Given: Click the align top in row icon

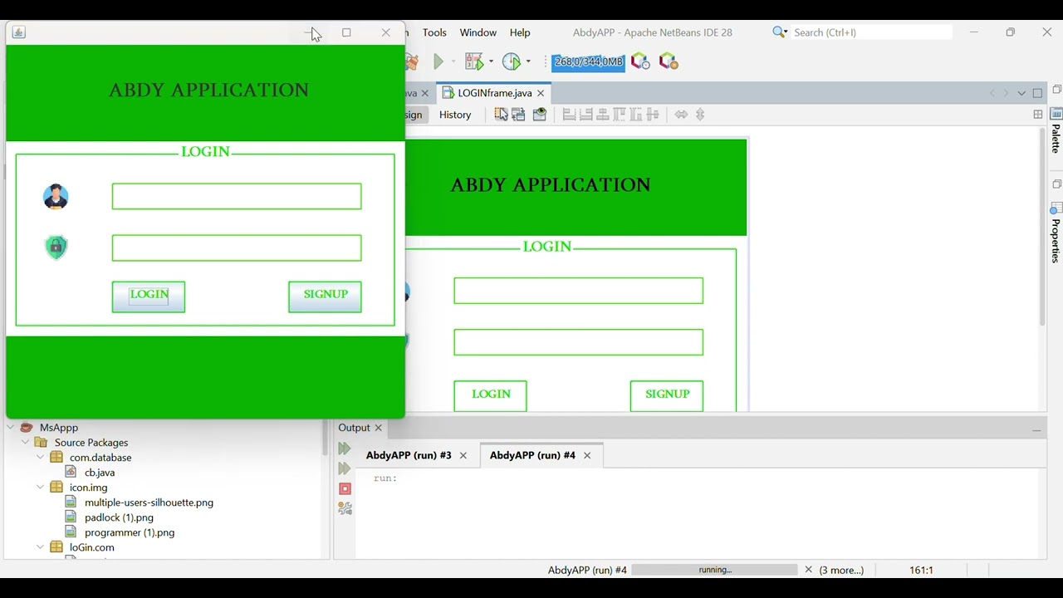Looking at the screenshot, I should point(620,115).
